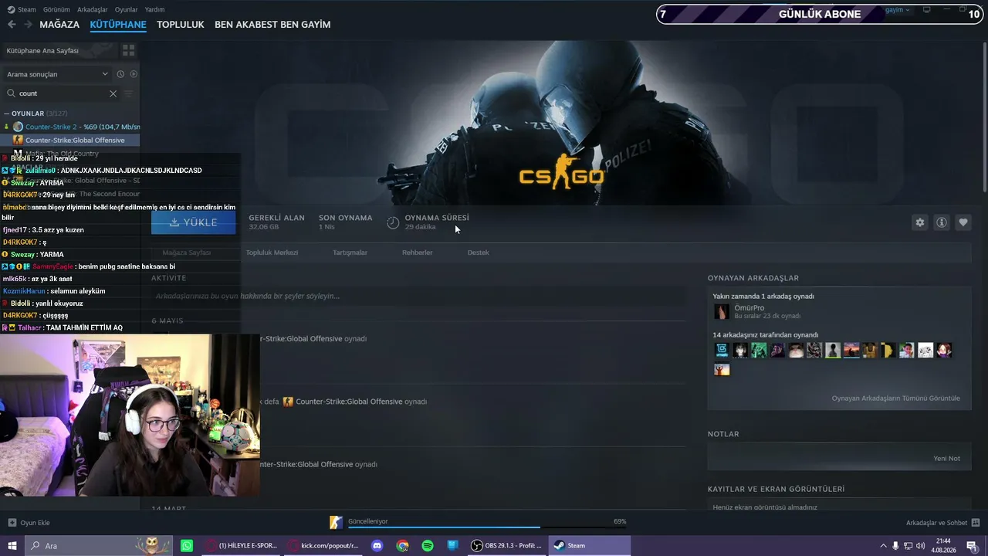Show ready-to-play games filter icon
The width and height of the screenshot is (988, 556).
[x=134, y=74]
